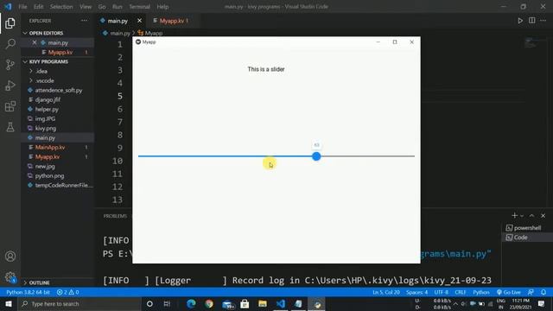553x311 pixels.
Task: Open the Run menu
Action: click(x=118, y=7)
